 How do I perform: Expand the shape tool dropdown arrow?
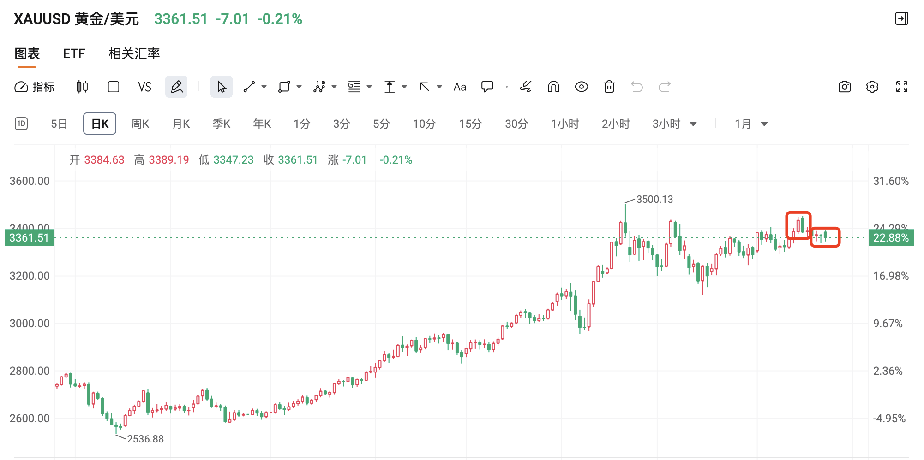pos(299,87)
